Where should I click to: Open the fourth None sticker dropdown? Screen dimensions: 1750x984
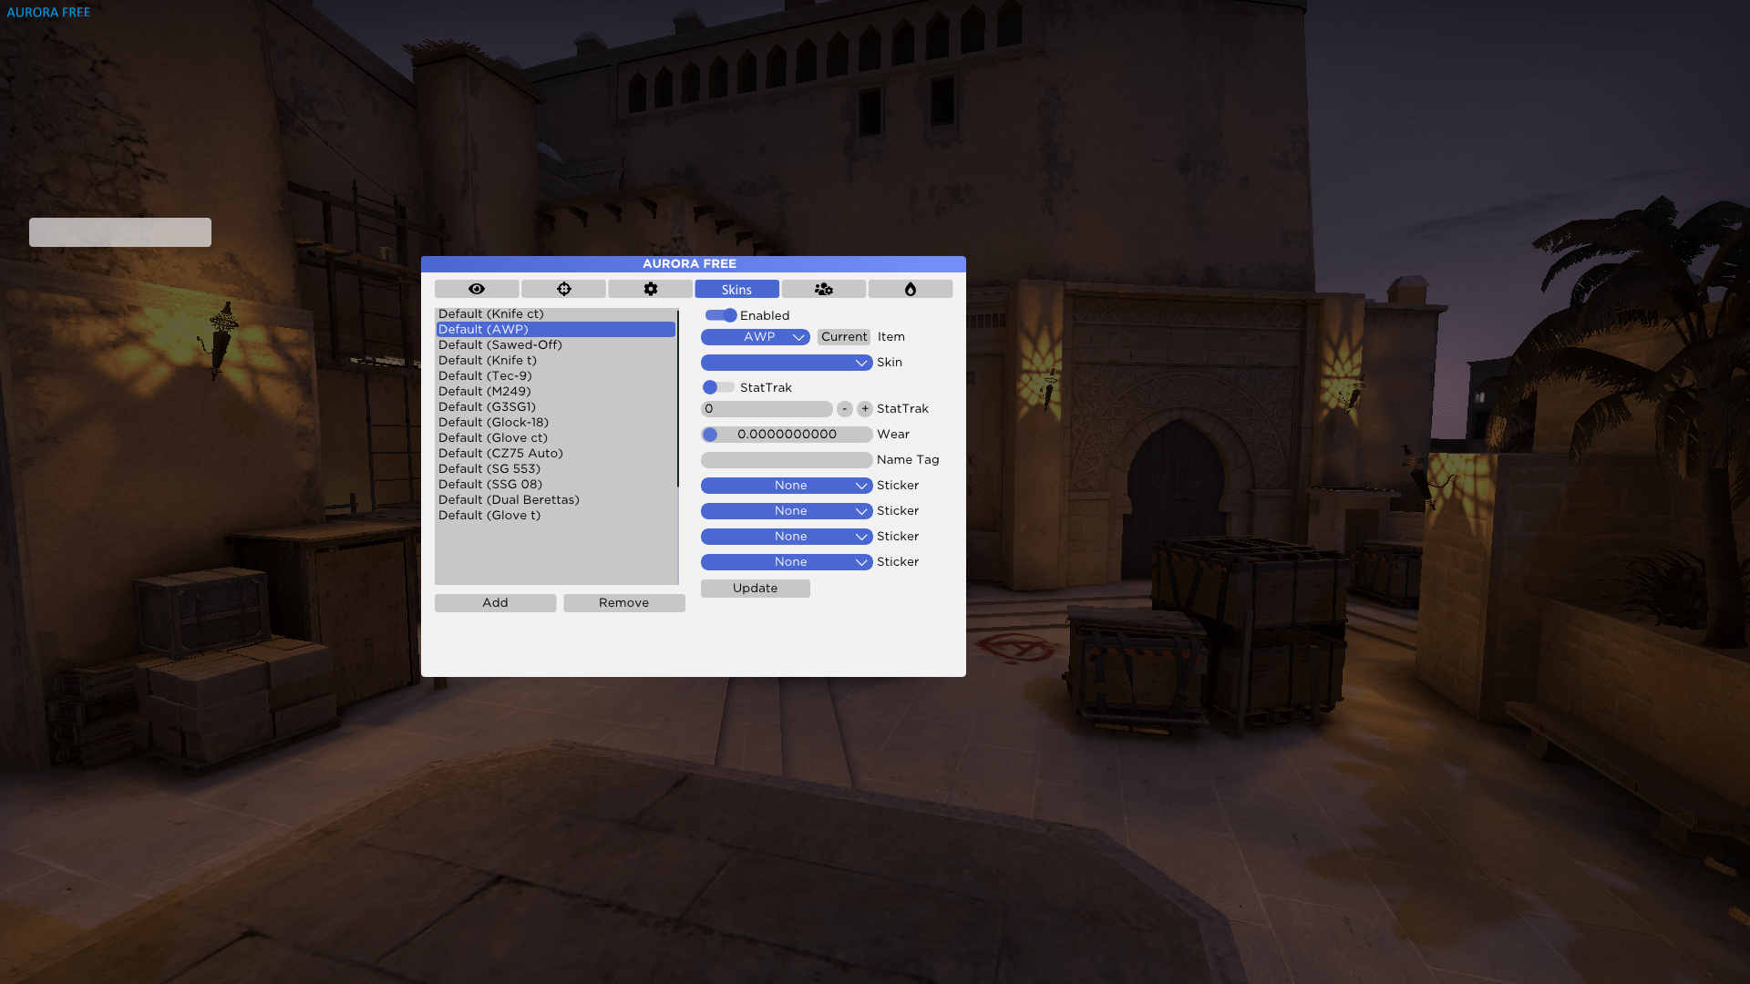787,562
